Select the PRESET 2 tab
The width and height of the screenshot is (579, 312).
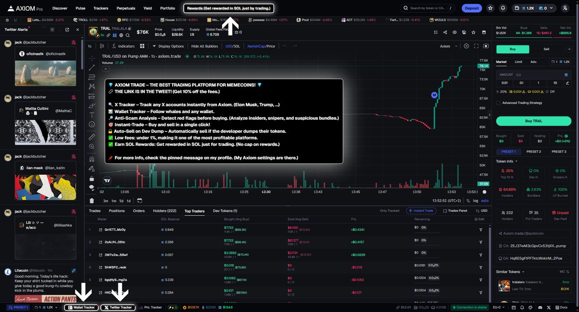point(534,152)
